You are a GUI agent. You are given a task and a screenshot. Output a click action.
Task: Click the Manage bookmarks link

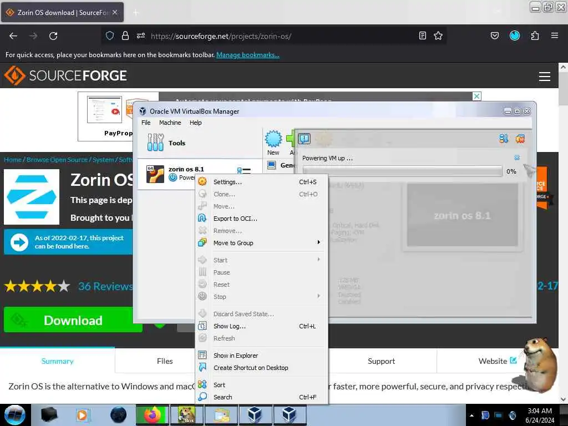[x=248, y=55]
